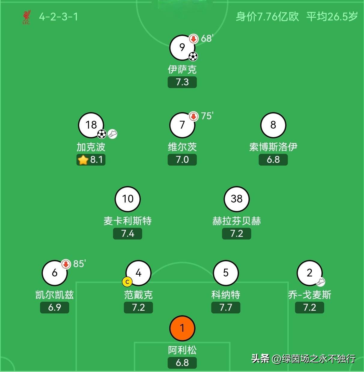This screenshot has height=372, width=364.
Task: Click the 7.3 rating badge under 伊萨克
Action: (x=182, y=82)
